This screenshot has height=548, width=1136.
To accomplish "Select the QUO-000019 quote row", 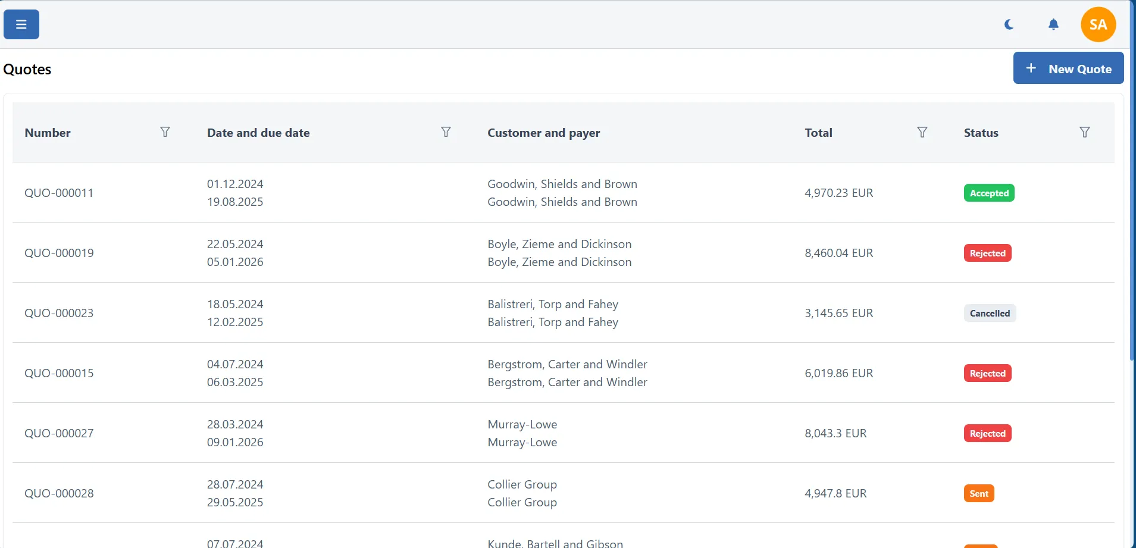I will (59, 253).
